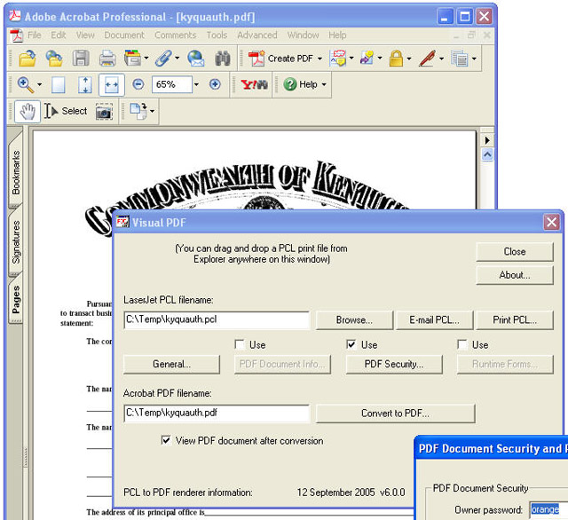Viewport: 568px width, 520px height.
Task: Click the LaserJet PCL filename field
Action: [x=216, y=320]
